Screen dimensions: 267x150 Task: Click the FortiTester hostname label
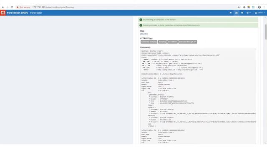[36, 13]
